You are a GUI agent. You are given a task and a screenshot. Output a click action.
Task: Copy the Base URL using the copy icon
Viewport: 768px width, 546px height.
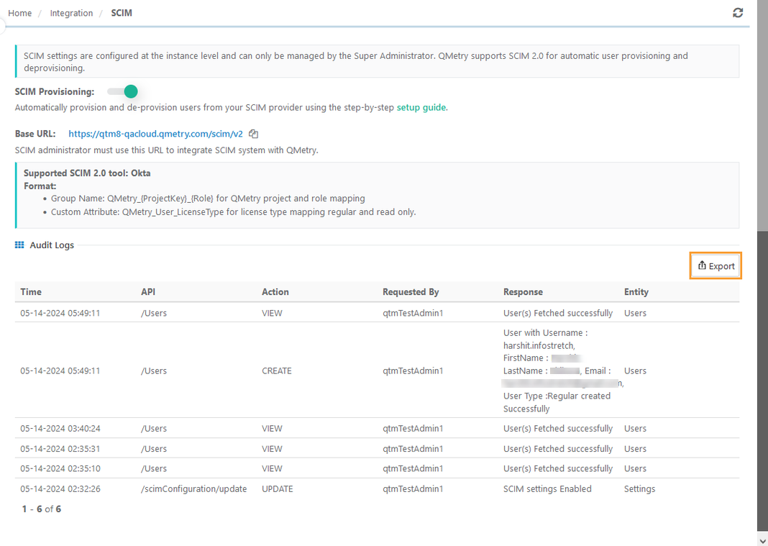(x=253, y=133)
